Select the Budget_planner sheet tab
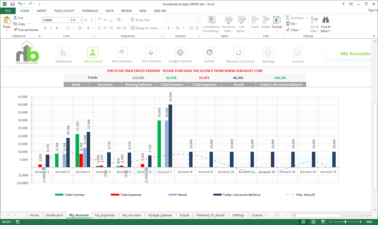Viewport: 378px width, 225px height. (x=160, y=215)
